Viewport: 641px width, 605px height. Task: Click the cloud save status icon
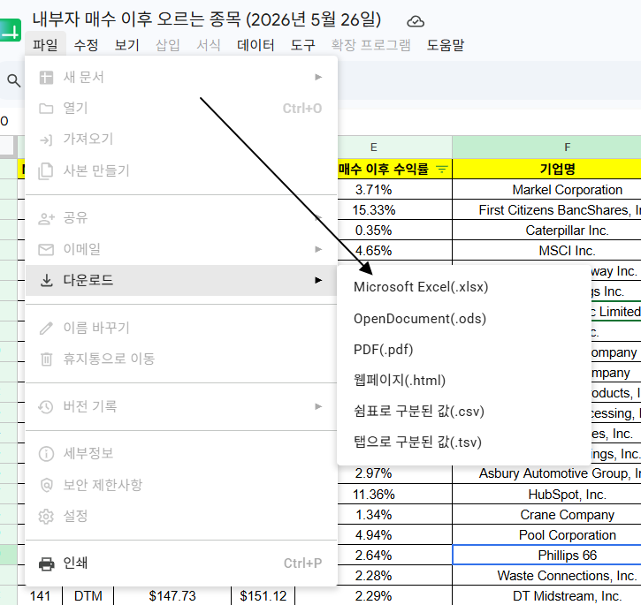416,21
